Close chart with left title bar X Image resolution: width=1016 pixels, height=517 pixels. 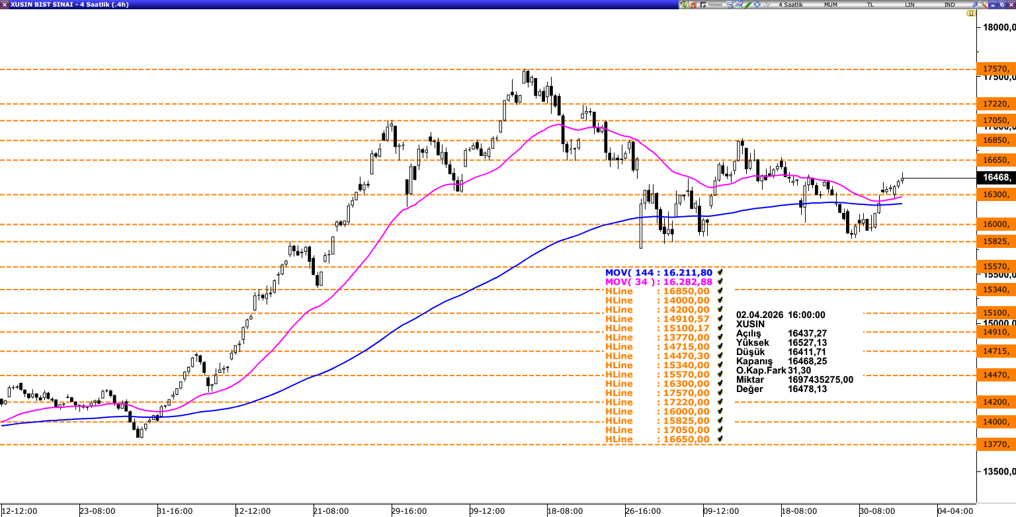[x=5, y=5]
